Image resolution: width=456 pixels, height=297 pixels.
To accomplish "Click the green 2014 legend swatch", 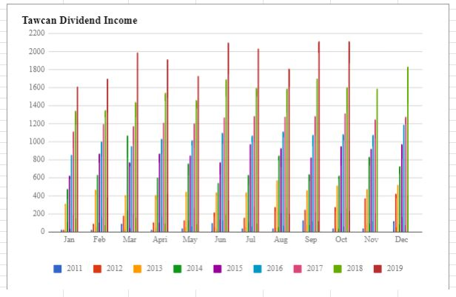I will coord(178,268).
